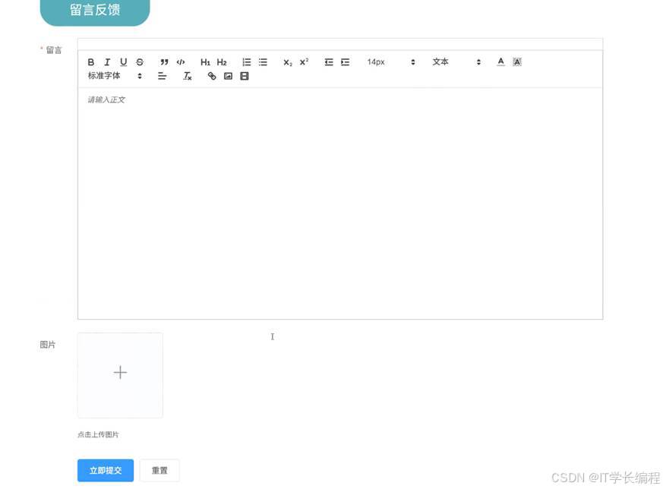Reset the form with 重置 button
Viewport: 663px width, 489px height.
(159, 471)
